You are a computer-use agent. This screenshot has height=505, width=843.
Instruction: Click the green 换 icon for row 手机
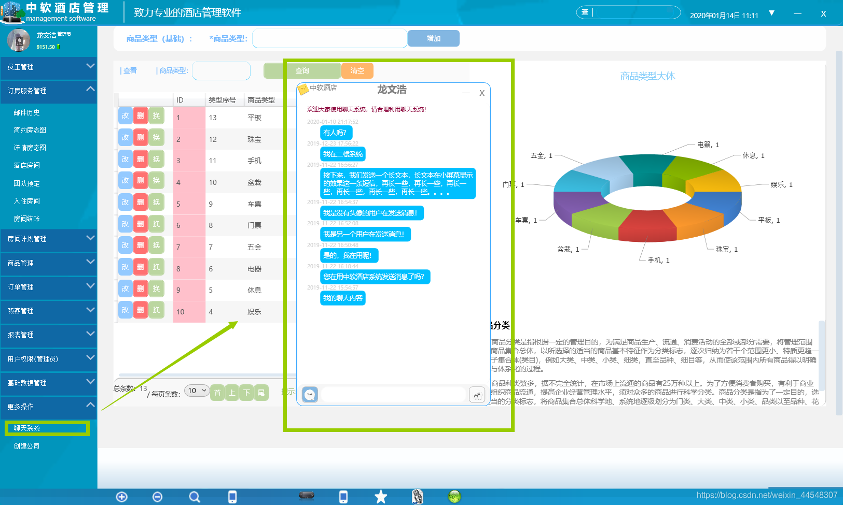pyautogui.click(x=157, y=159)
